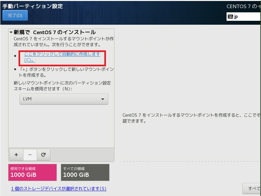Click the minus remove mount point button

[30, 155]
